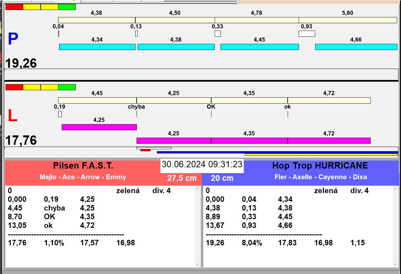
Task: Click the green start light in lane L
Action: pyautogui.click(x=67, y=87)
